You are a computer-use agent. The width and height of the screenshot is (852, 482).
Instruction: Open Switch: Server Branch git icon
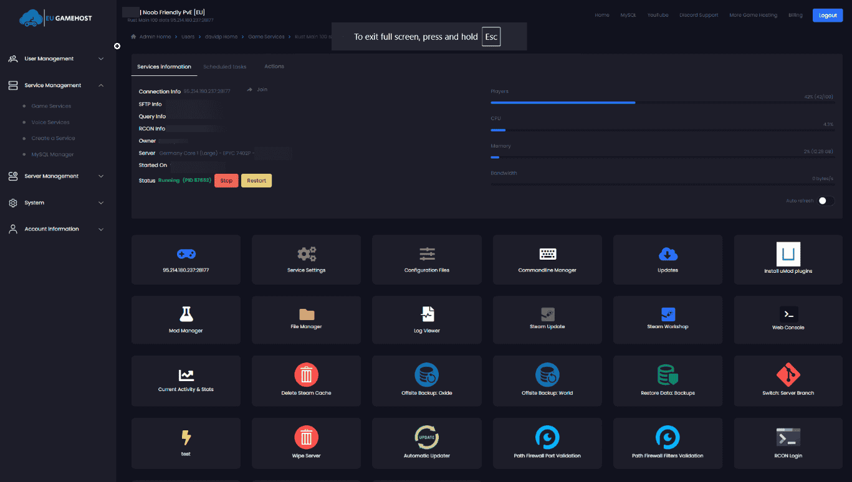tap(788, 375)
